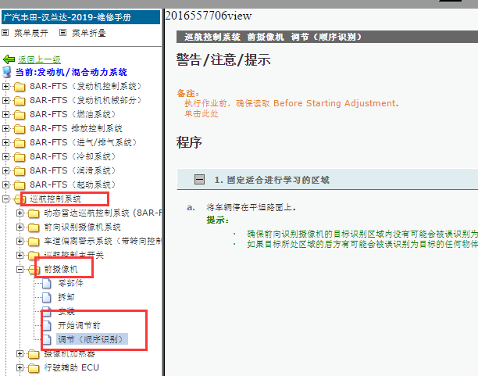Click document icon beside 拆卸
Viewport: 478px width, 376px height.
tap(47, 297)
